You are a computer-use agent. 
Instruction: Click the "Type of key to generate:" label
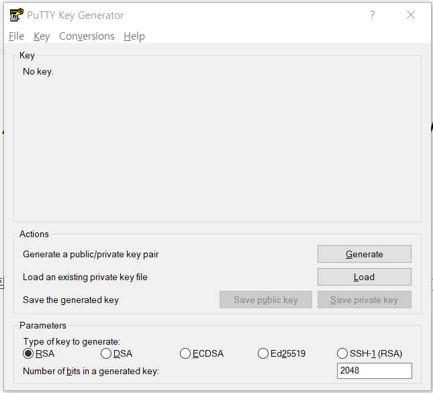72,341
